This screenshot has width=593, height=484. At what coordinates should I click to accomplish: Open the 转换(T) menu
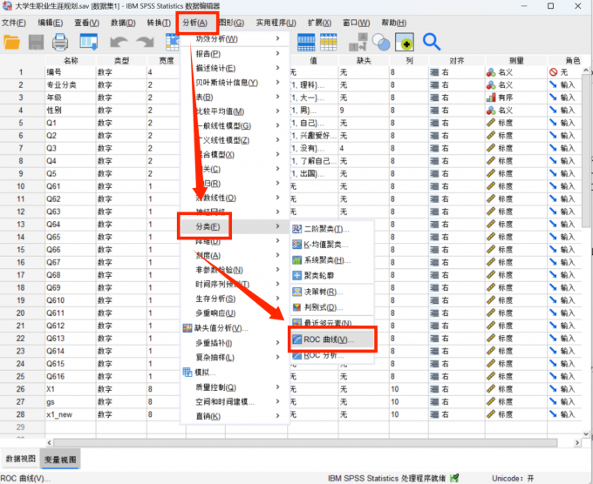tap(159, 23)
